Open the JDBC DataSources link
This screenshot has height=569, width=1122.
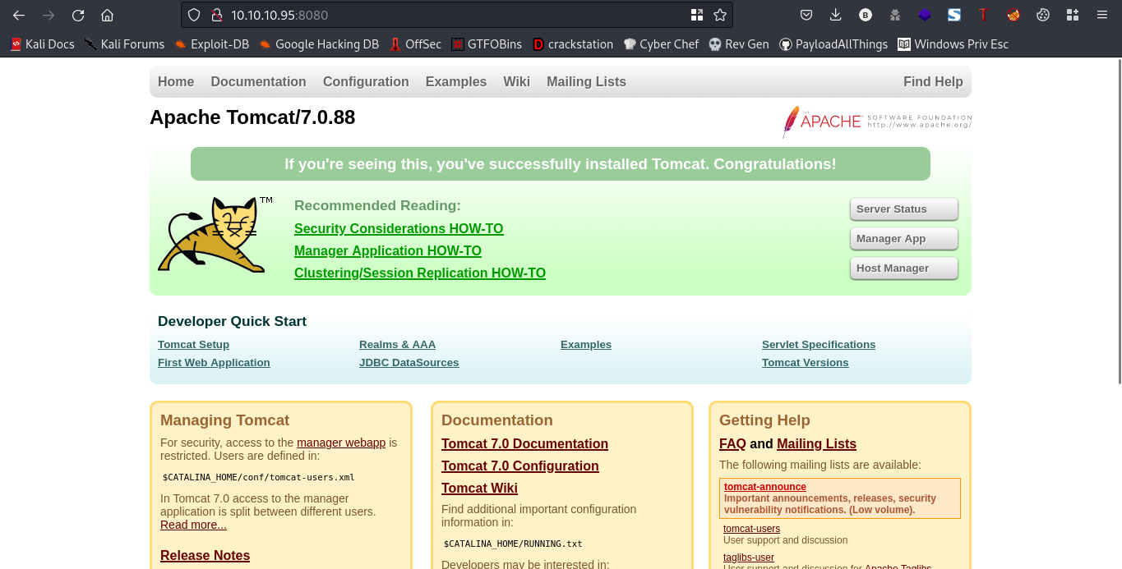click(x=409, y=363)
